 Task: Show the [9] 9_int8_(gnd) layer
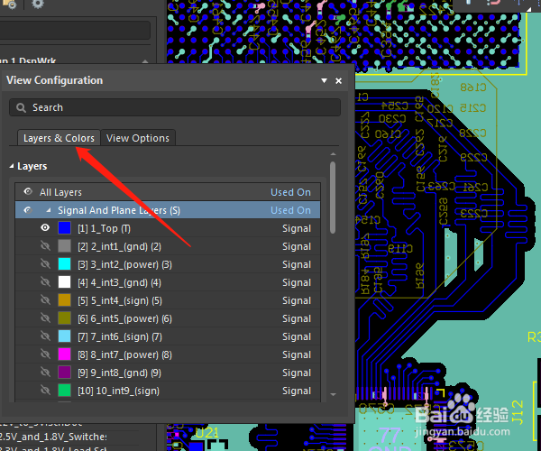tap(45, 372)
